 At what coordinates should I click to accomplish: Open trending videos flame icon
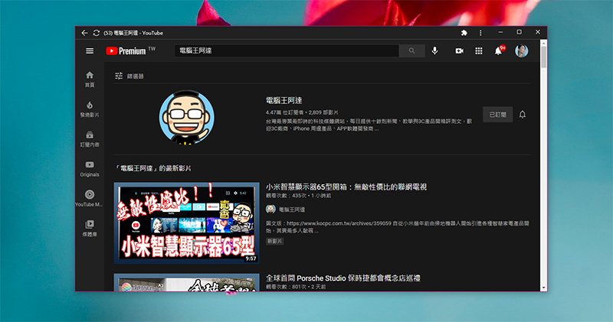(x=90, y=109)
